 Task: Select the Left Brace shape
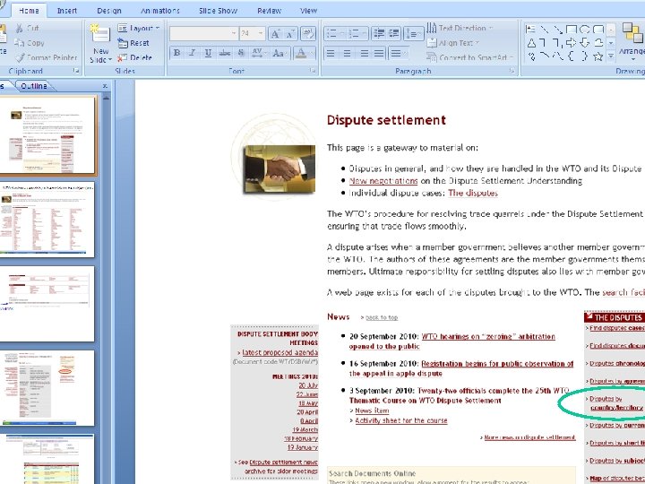571,56
